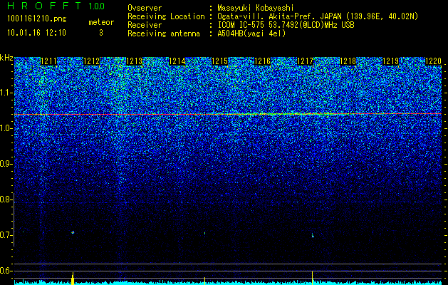Click the 0.7 frequency axis label
The width and height of the screenshot is (448, 285).
coord(6,235)
